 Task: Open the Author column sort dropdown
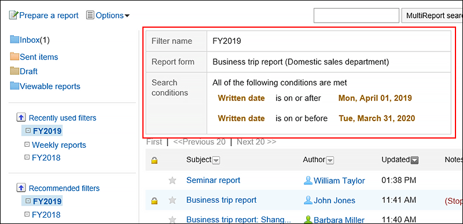pyautogui.click(x=330, y=160)
